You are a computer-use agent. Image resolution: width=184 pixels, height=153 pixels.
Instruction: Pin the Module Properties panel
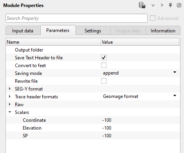coord(170,5)
